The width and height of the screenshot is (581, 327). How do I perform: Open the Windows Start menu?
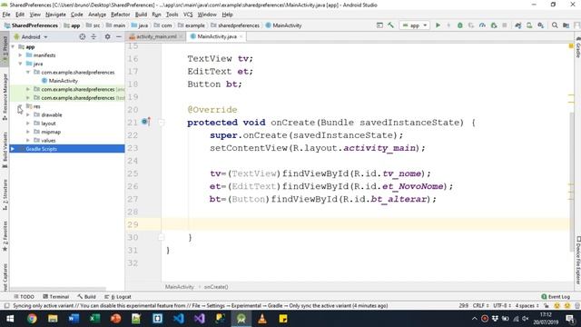pos(10,319)
